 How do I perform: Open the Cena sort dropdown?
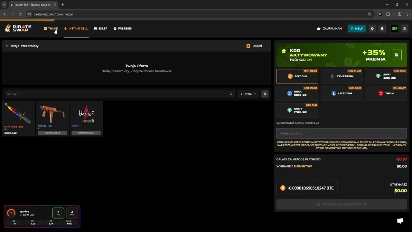248,94
